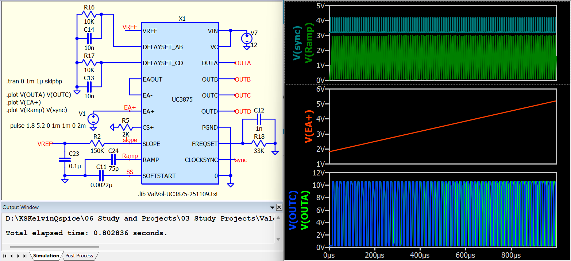The width and height of the screenshot is (571, 261).
Task: Close the Output Window panel
Action: pyautogui.click(x=279, y=207)
